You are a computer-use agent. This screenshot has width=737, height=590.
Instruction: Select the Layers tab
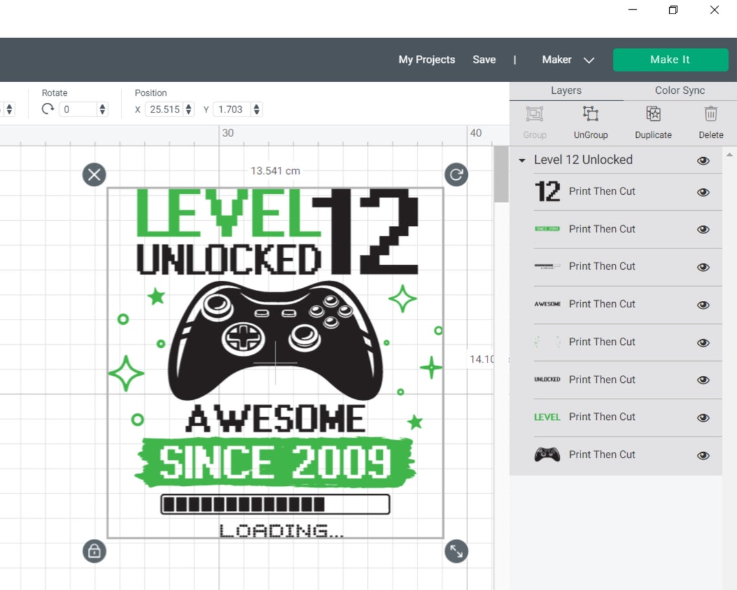(566, 90)
